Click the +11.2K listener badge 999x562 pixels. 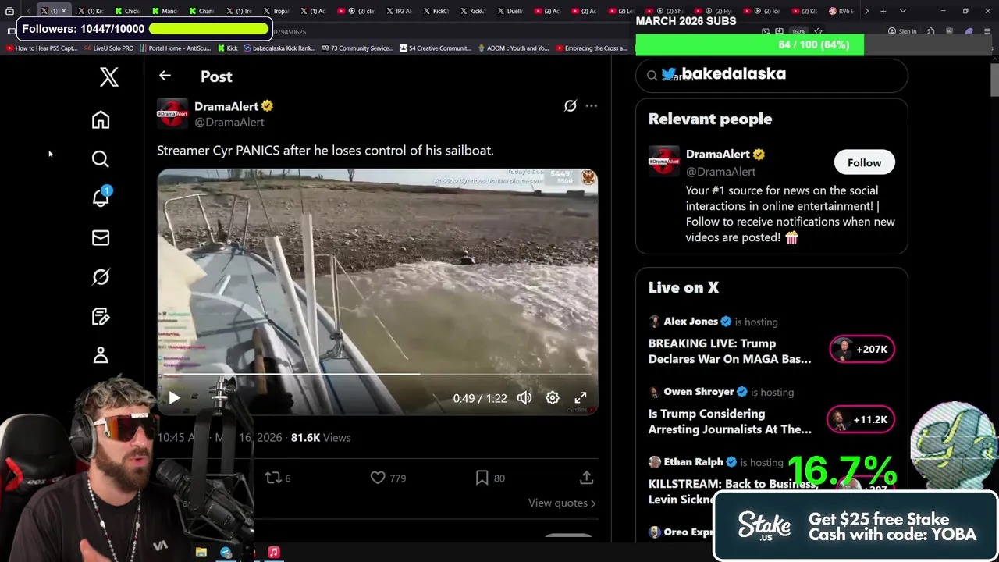click(x=862, y=419)
